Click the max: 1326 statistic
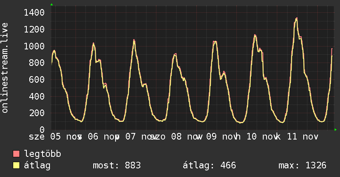This screenshot has width=340, height=177. (x=302, y=166)
